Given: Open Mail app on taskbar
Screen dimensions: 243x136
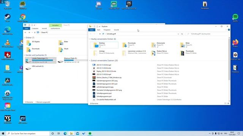Looking at the screenshot, I should tap(77, 133).
